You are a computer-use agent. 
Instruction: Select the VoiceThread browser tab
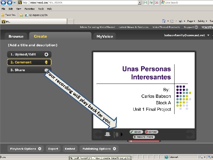[x=34, y=22]
